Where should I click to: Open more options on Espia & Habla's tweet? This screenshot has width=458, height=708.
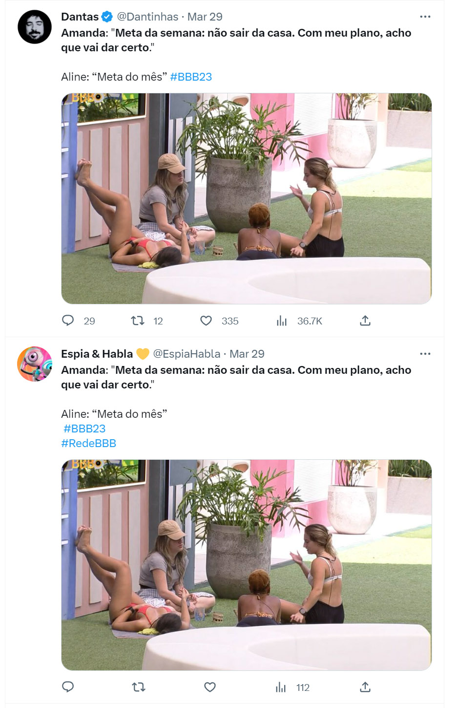pos(425,354)
